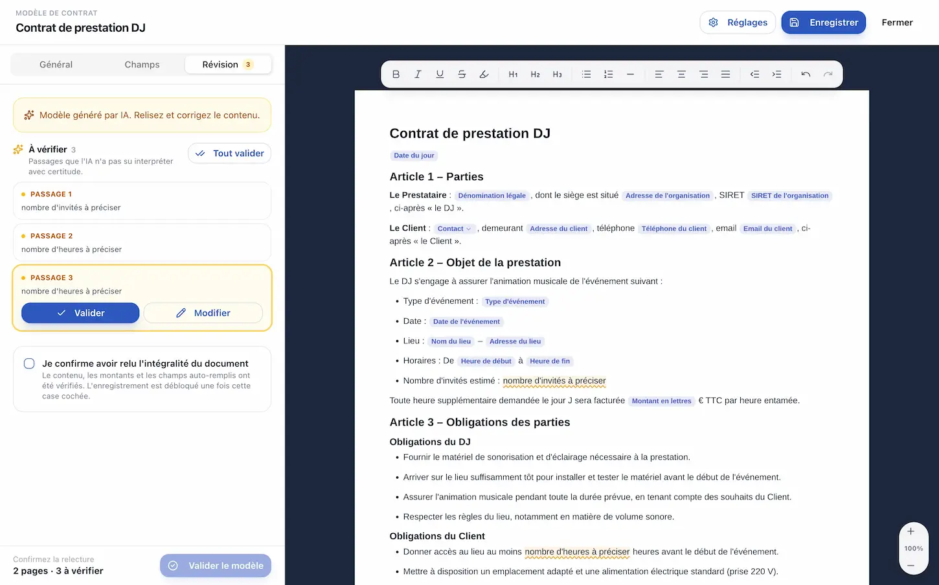
Task: Click the Dénomination légale field chip
Action: [492, 196]
